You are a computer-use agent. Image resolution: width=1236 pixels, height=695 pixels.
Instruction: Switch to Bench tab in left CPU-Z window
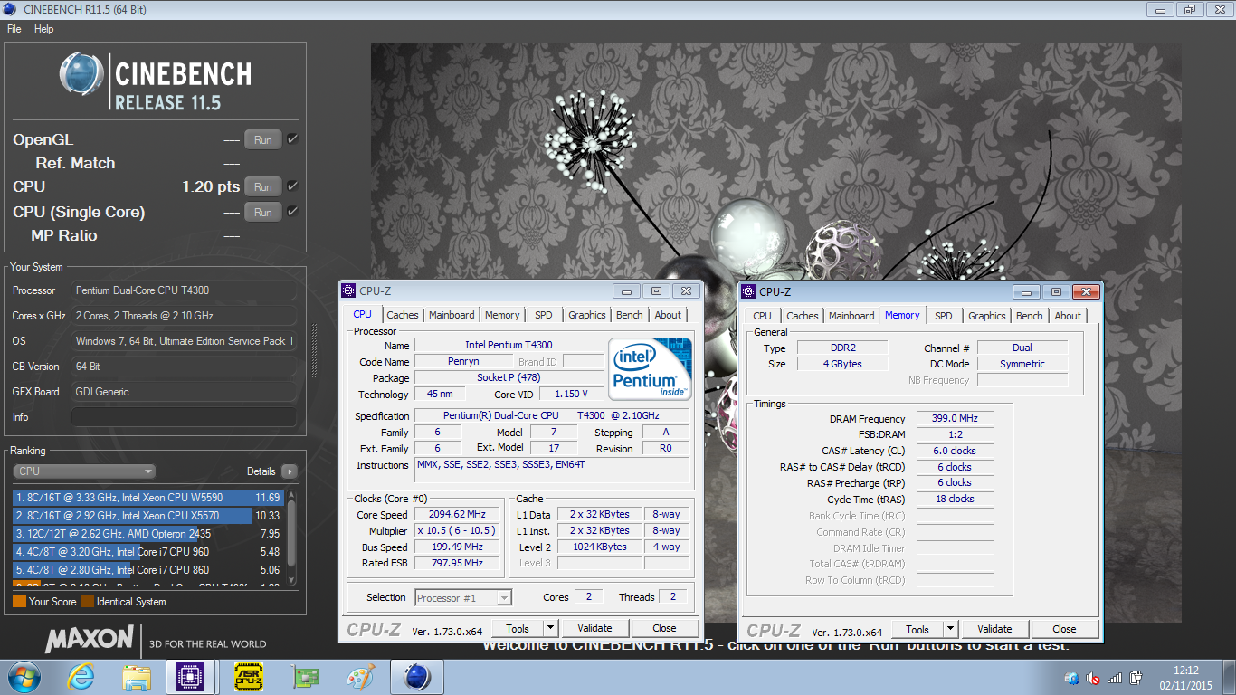tap(630, 315)
